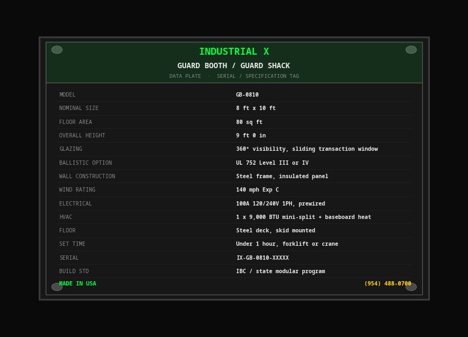
Task: Click the FLOOR AREA label
Action: pos(75,122)
